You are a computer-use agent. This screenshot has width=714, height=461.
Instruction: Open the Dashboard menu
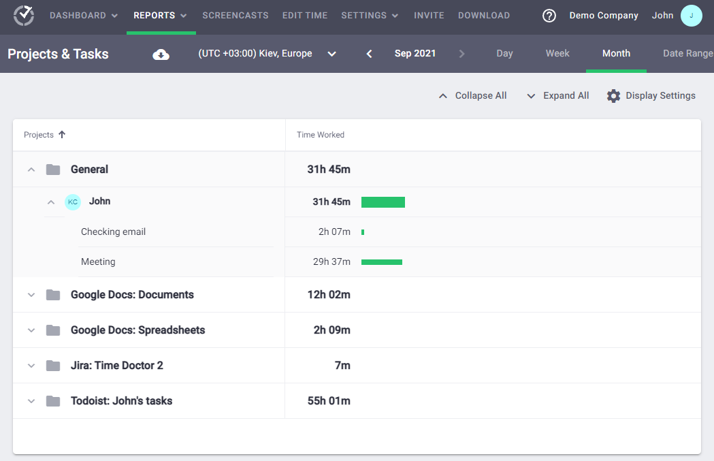(x=83, y=16)
